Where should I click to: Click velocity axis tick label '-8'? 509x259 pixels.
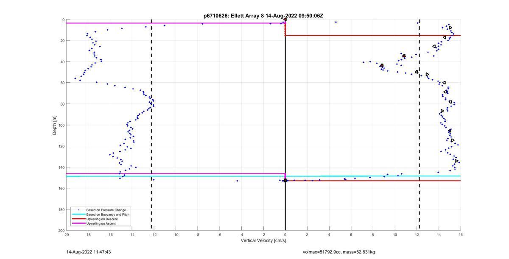click(x=198, y=234)
